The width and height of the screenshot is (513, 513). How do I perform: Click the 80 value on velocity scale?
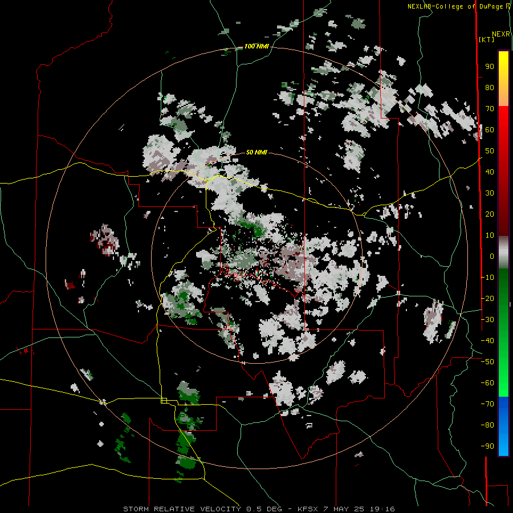(490, 87)
